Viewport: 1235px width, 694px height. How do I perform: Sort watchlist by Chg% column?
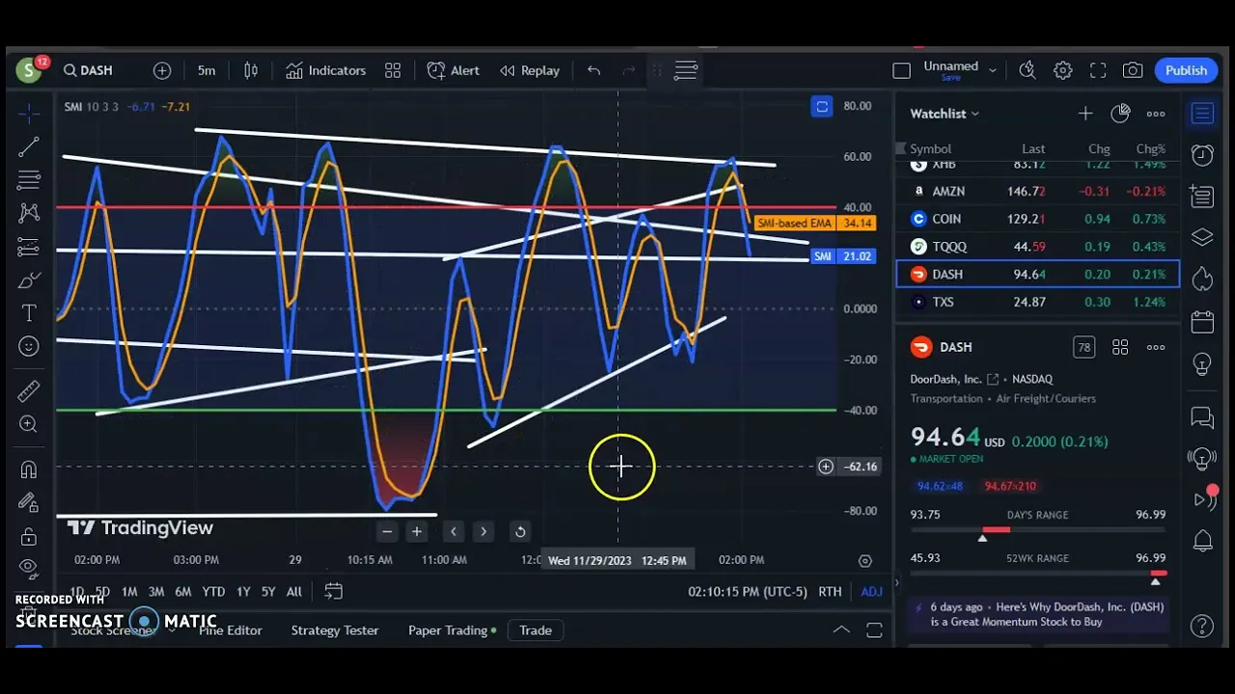1150,148
